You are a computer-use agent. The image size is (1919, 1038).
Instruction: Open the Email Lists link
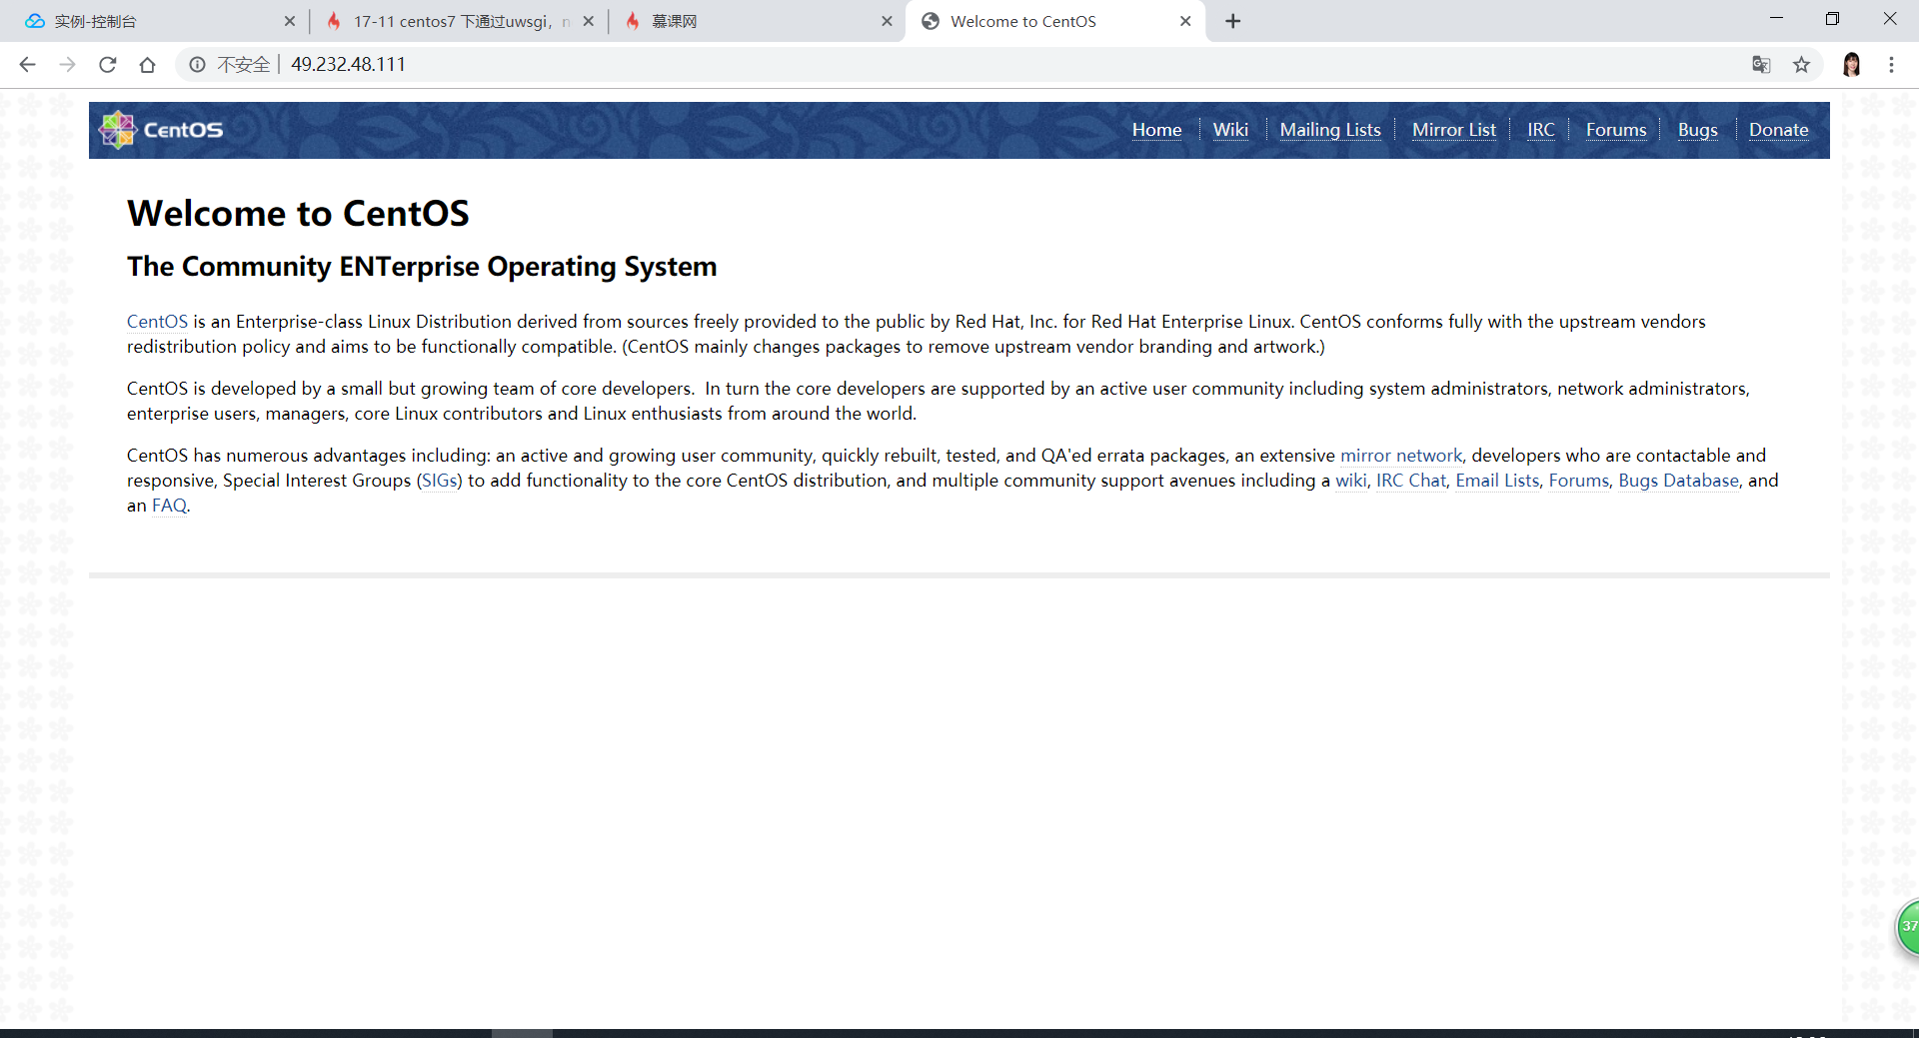(x=1497, y=481)
